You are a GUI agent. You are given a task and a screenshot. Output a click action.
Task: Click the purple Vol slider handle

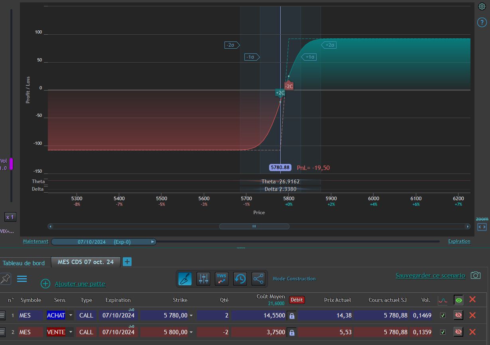[x=11, y=164]
